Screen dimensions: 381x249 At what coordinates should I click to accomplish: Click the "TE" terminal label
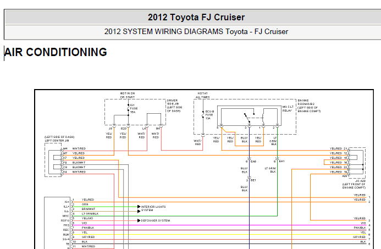coord(68,244)
